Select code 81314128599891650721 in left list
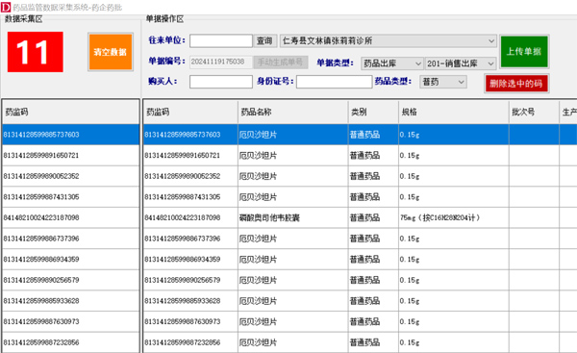577x353 pixels. click(x=70, y=155)
